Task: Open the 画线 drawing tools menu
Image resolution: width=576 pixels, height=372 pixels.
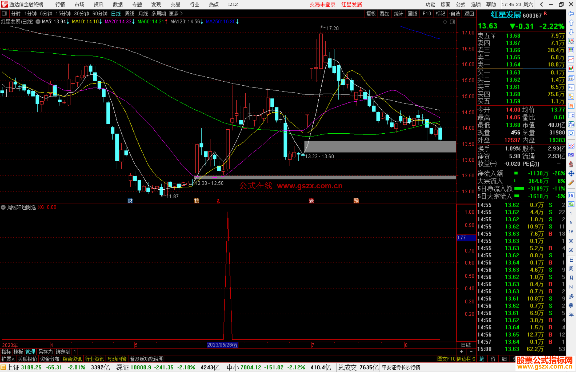Action: (x=413, y=14)
